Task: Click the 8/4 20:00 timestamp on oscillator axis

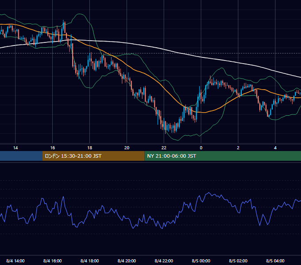Action: 127,261
